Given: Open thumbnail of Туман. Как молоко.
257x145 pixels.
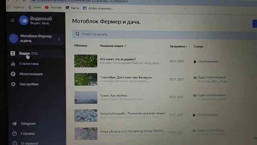Looking at the screenshot, I should (86, 97).
